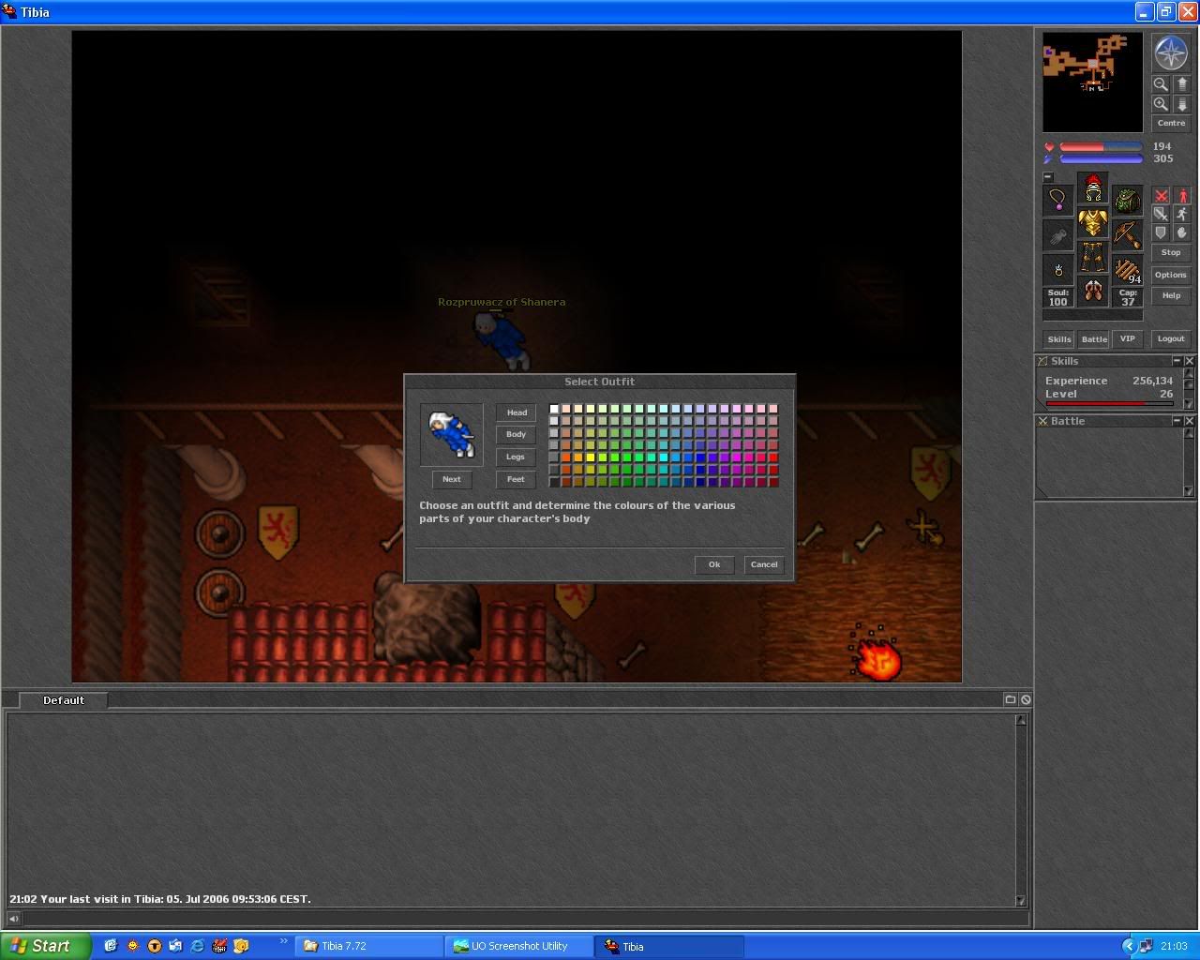Click the amulet in the necklace slot
Viewport: 1200px width, 960px height.
click(1058, 200)
